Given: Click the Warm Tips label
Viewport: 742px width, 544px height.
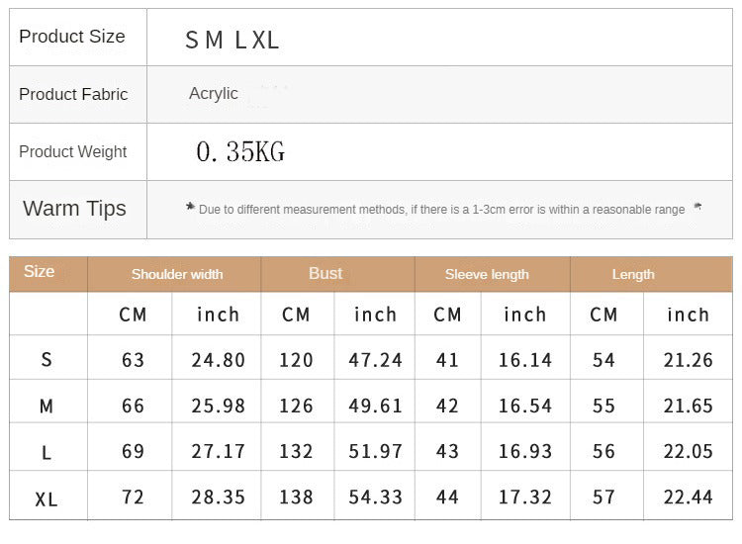Looking at the screenshot, I should (x=74, y=209).
